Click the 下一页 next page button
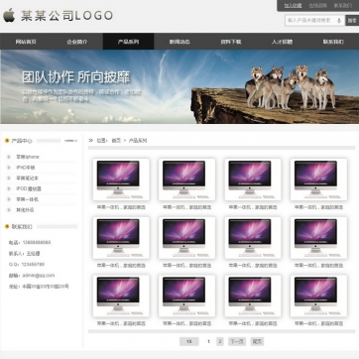The width and height of the screenshot is (359, 359). click(237, 341)
